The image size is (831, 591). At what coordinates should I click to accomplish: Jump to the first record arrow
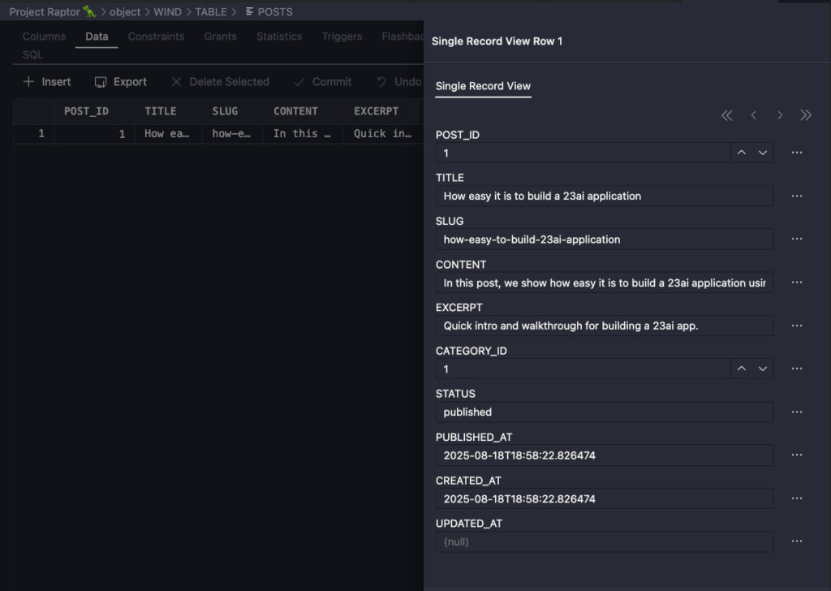pyautogui.click(x=726, y=115)
